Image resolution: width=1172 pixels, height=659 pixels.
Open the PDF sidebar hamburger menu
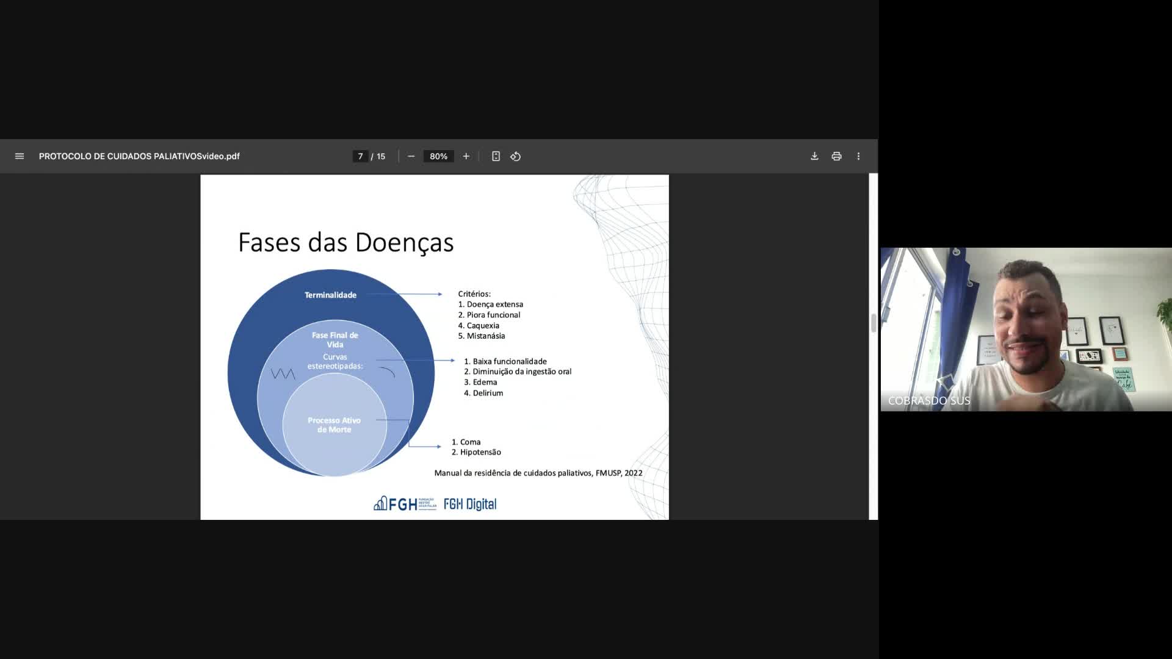click(20, 156)
